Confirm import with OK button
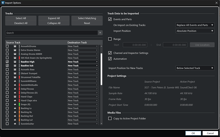Screen dimensions: 220x137 pos(193,133)
